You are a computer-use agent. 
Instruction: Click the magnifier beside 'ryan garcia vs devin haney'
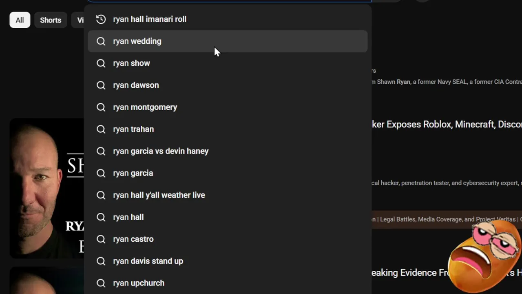(101, 151)
